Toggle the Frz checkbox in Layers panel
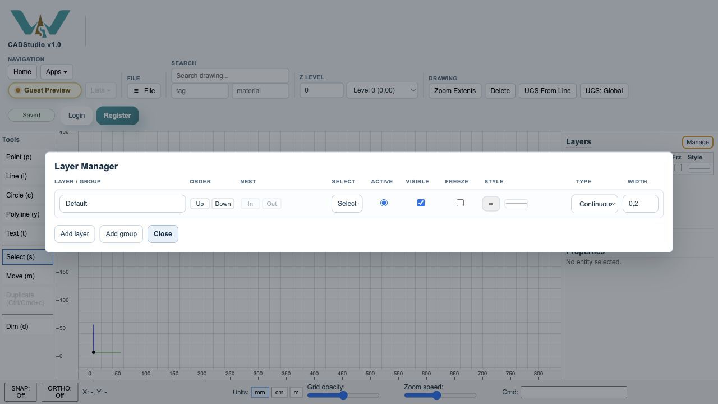 click(x=678, y=167)
